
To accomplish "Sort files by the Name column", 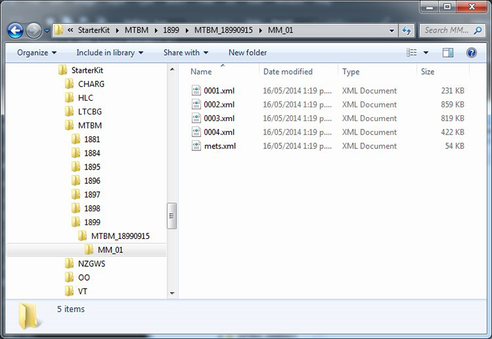I will [x=201, y=72].
